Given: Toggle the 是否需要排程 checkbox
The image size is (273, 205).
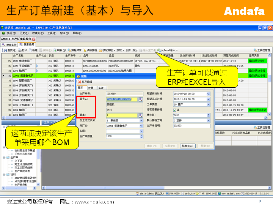Looking at the screenshot, I should pos(175,110).
